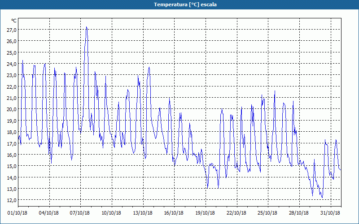Image resolution: width=359 pixels, height=224 pixels.
Task: Click the 24,0 y-axis label
Action: click(x=12, y=64)
